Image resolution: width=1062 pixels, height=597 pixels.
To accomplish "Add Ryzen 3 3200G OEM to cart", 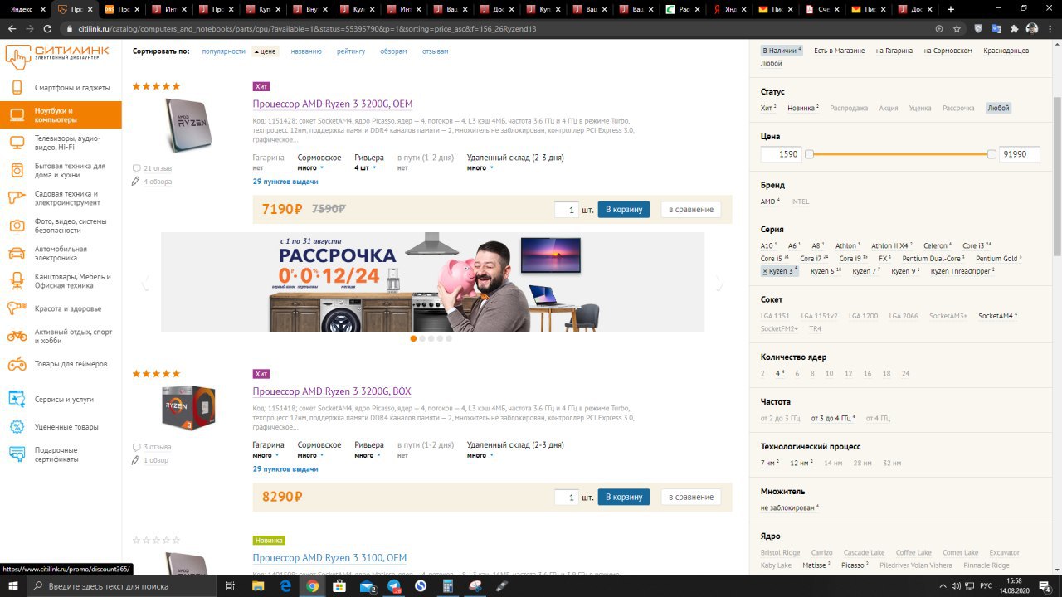I will pos(624,210).
